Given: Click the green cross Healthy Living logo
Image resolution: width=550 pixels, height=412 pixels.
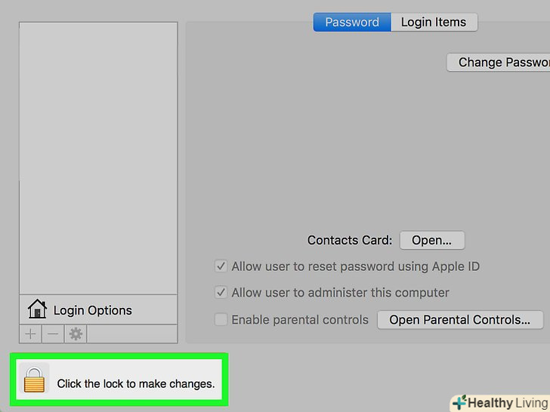Looking at the screenshot, I should click(x=459, y=403).
